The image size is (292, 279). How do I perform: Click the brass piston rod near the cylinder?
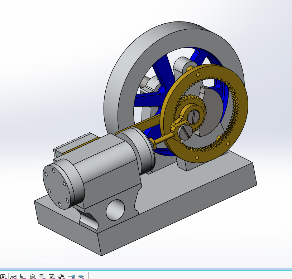(163, 138)
